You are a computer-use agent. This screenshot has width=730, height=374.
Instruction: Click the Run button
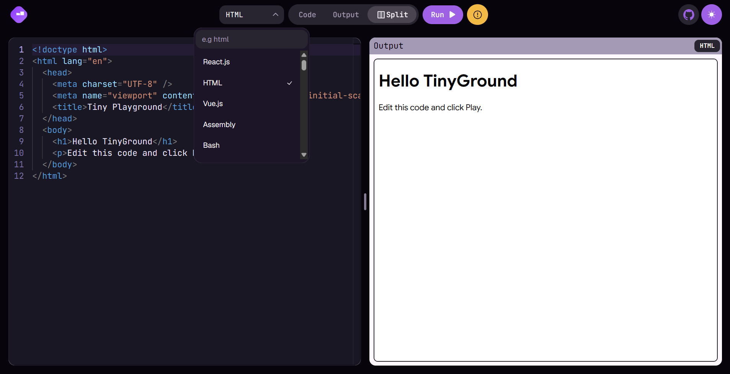point(443,15)
